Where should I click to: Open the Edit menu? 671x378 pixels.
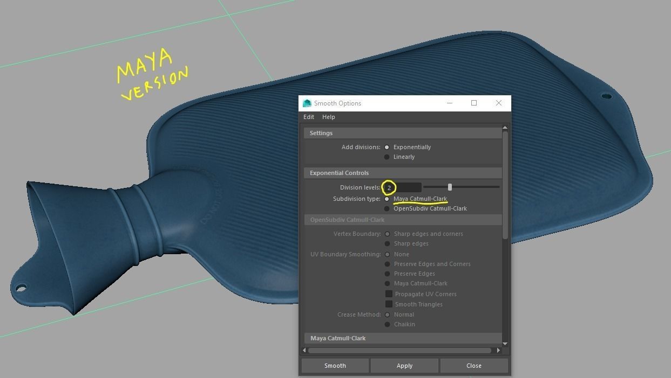(309, 117)
